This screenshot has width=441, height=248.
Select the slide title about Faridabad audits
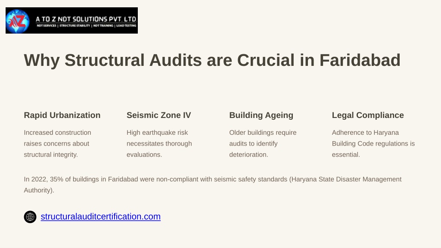pyautogui.click(x=212, y=60)
